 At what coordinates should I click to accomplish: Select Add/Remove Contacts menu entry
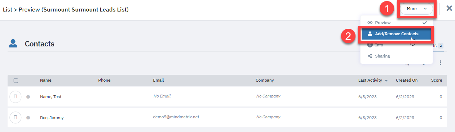[396, 34]
